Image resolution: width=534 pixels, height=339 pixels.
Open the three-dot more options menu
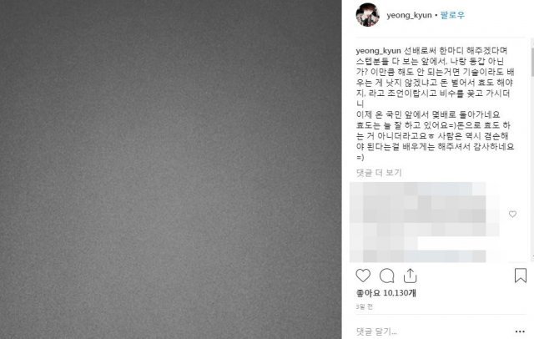[520, 331]
